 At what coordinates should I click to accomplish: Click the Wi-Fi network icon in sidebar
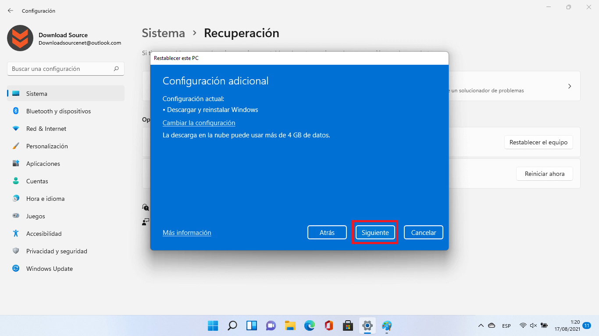(x=16, y=129)
